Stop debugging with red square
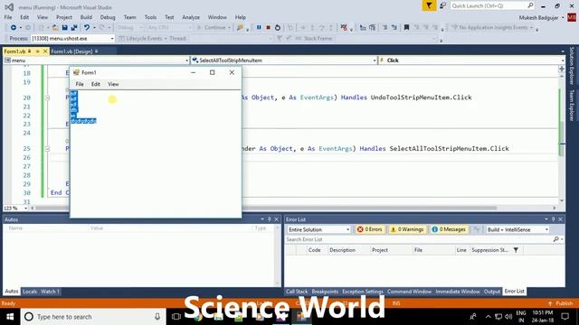The height and width of the screenshot is (325, 579). click(x=269, y=28)
